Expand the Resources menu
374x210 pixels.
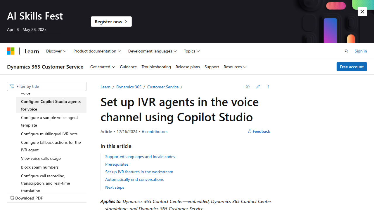pos(235,67)
